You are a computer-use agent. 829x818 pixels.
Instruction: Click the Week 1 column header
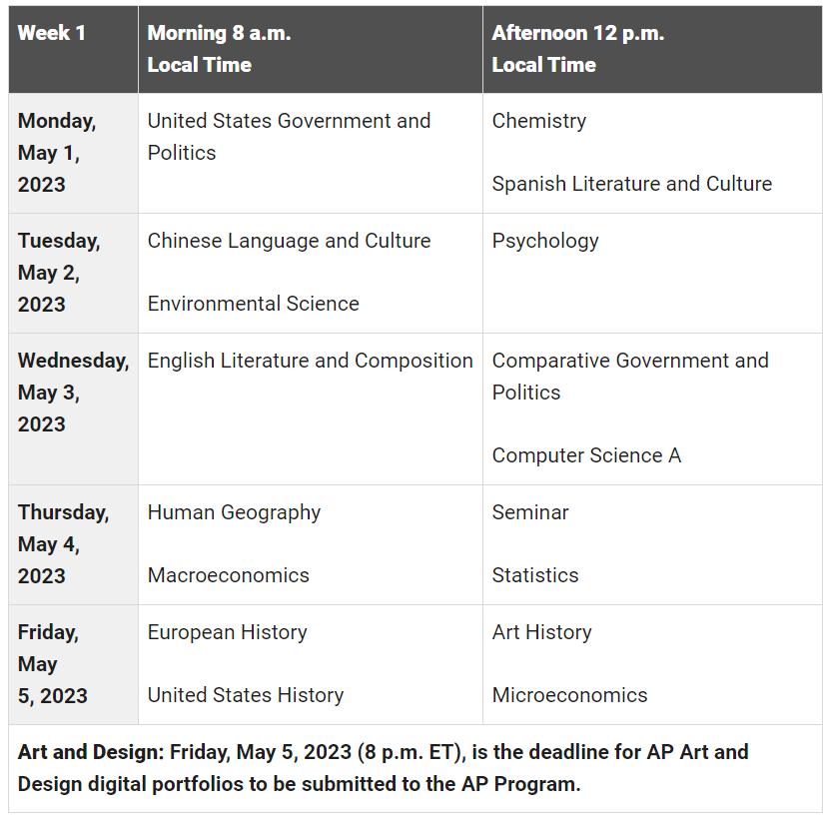pyautogui.click(x=52, y=33)
